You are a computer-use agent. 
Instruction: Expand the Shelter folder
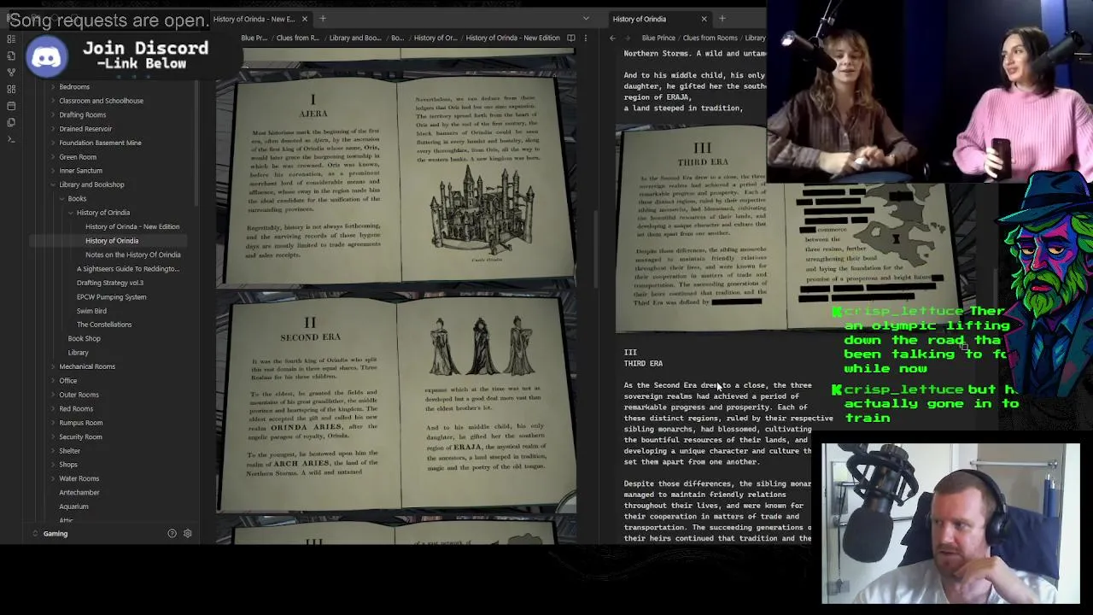(53, 451)
